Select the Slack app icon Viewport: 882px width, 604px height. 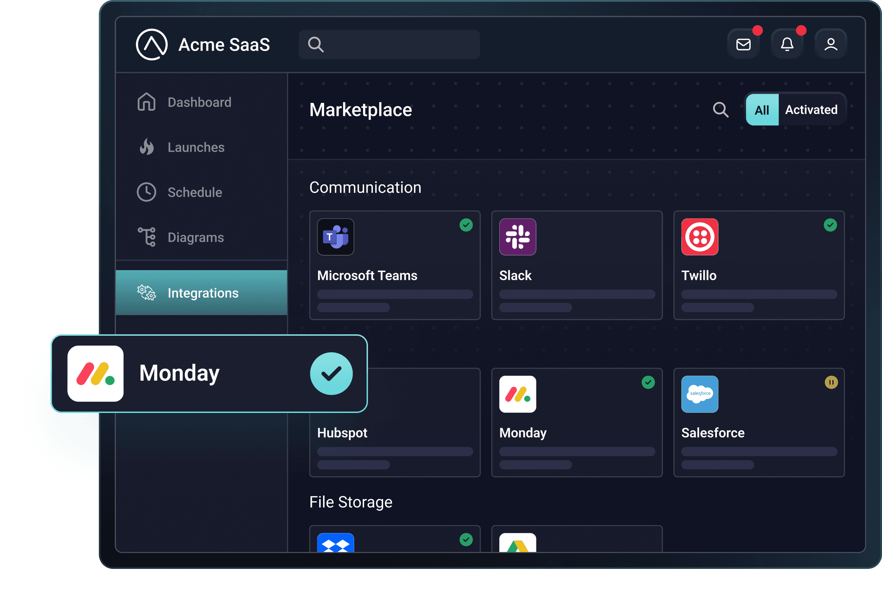pyautogui.click(x=518, y=237)
